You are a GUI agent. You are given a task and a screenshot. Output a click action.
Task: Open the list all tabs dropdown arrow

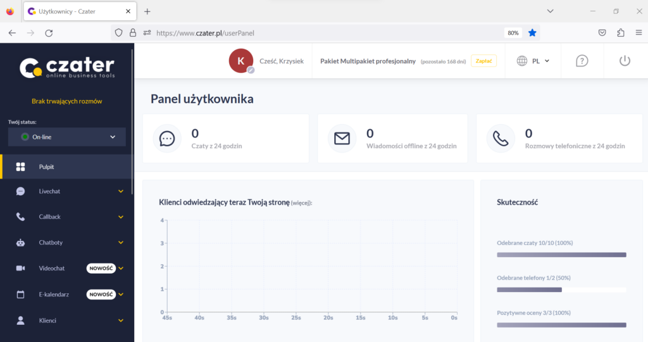click(550, 11)
